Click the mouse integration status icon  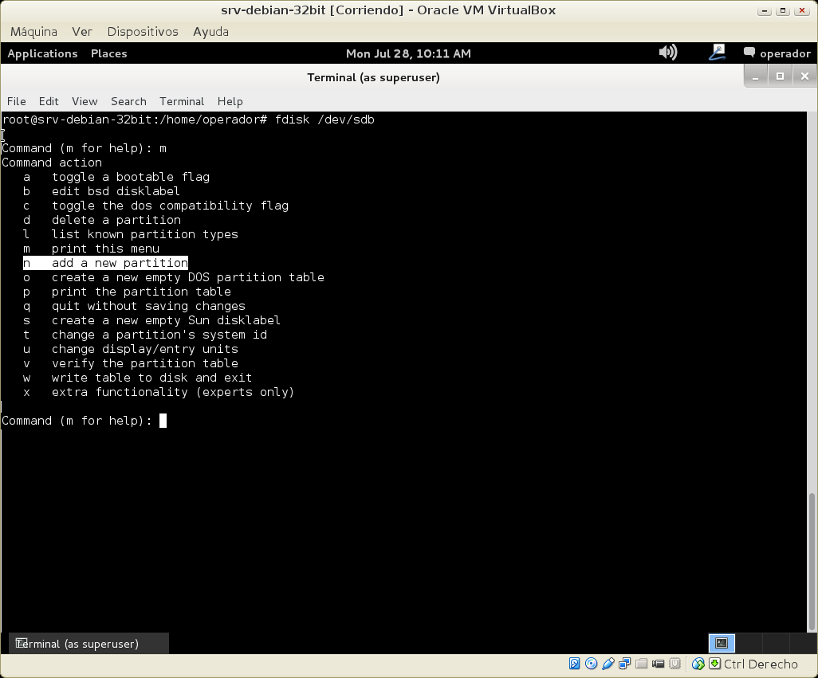point(698,664)
